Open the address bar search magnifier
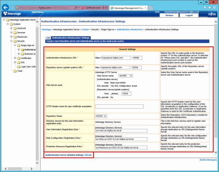The width and height of the screenshot is (219, 172). point(76,8)
